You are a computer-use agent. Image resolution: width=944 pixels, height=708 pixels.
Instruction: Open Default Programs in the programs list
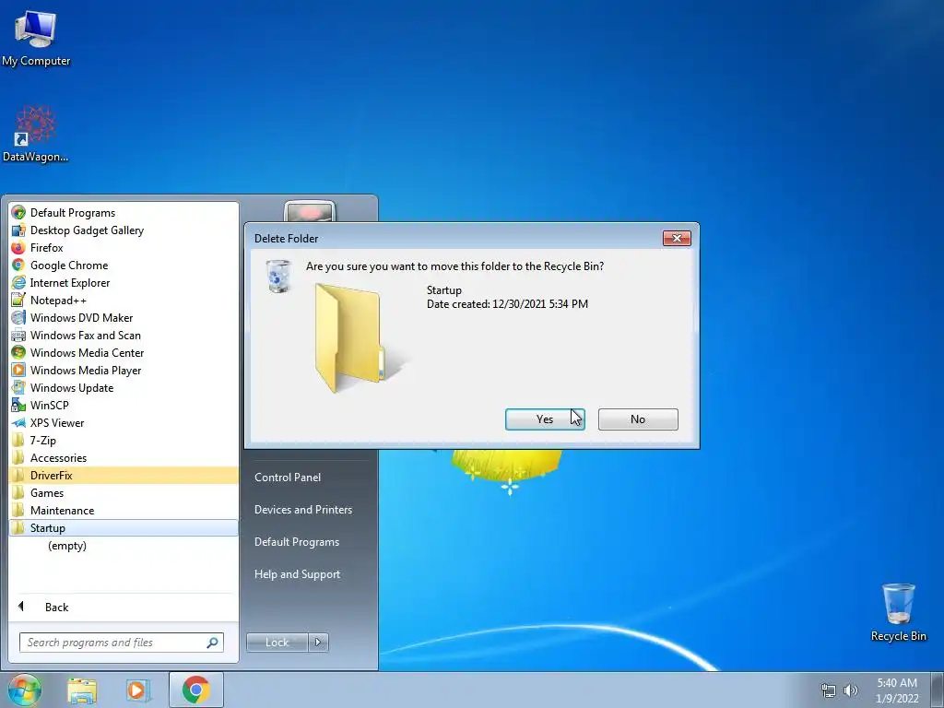click(124, 213)
